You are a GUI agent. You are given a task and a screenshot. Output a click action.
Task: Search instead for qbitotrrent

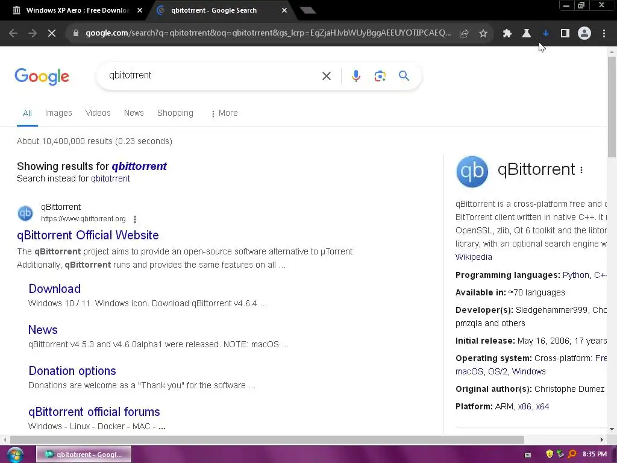(x=111, y=178)
